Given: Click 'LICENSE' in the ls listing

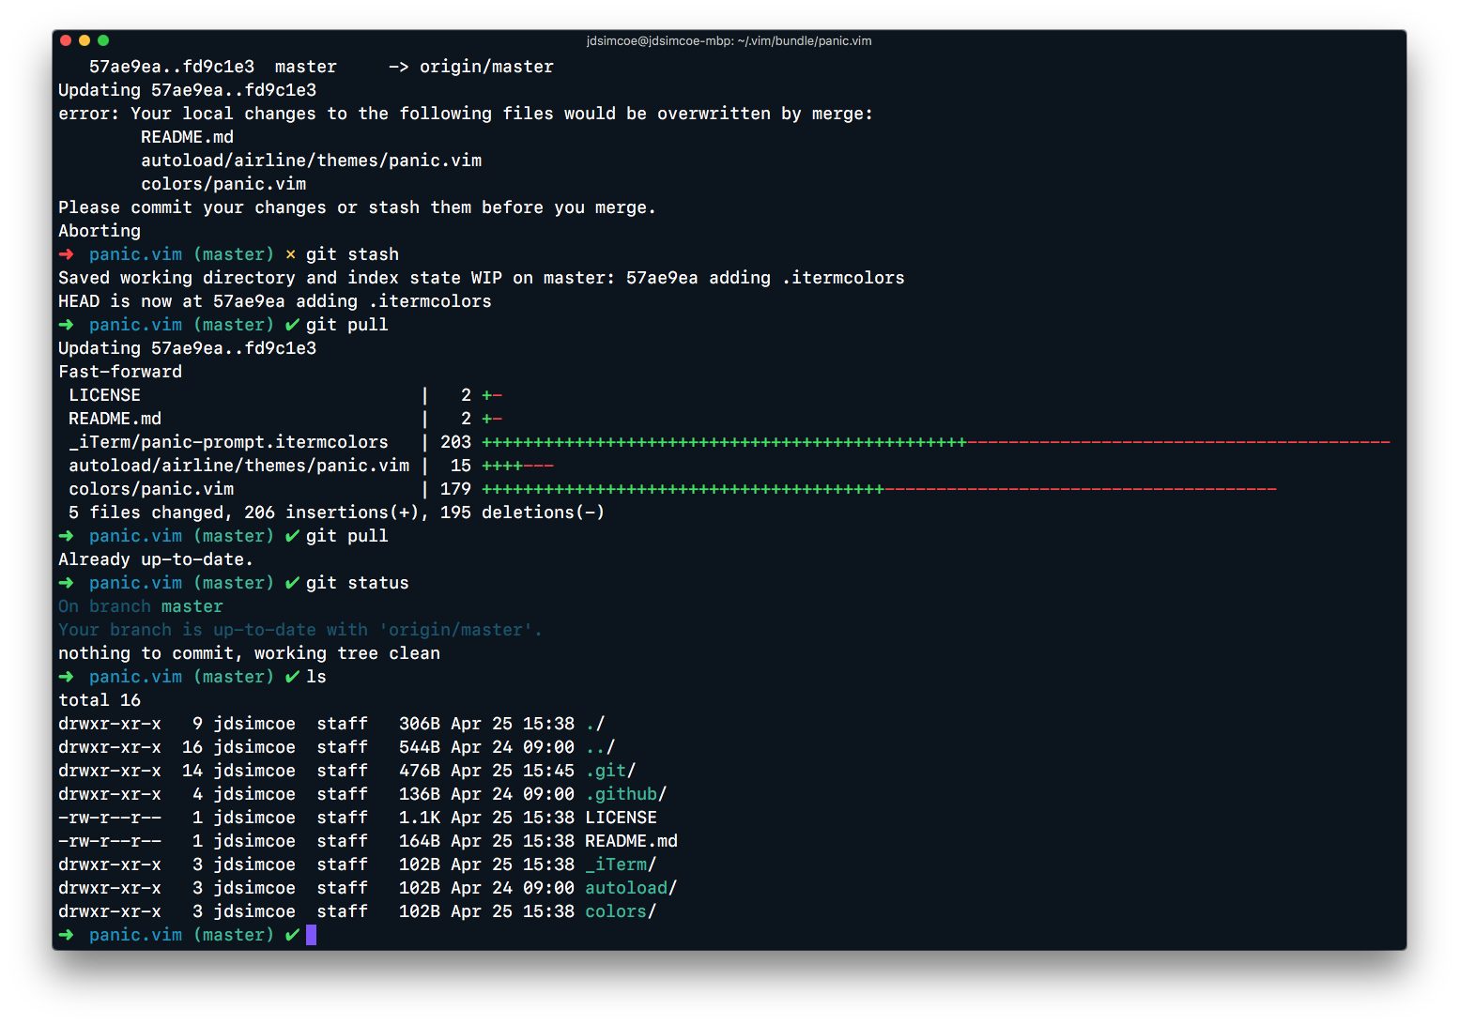Looking at the screenshot, I should click(621, 818).
